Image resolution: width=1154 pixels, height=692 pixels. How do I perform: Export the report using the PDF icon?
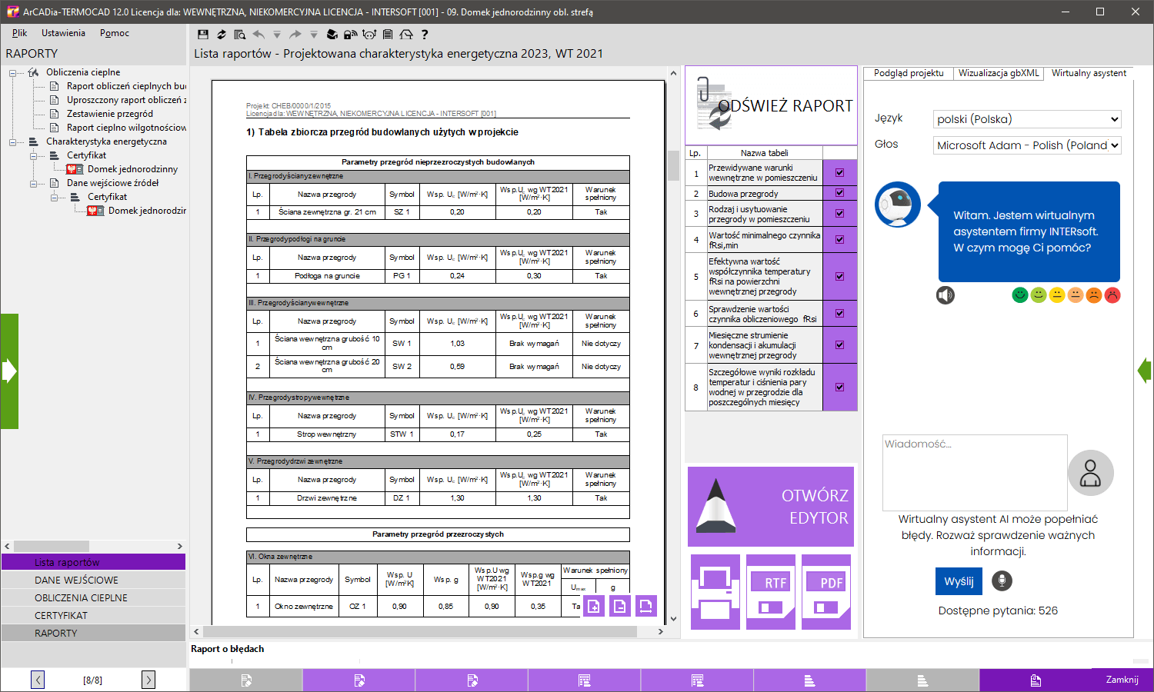[825, 592]
